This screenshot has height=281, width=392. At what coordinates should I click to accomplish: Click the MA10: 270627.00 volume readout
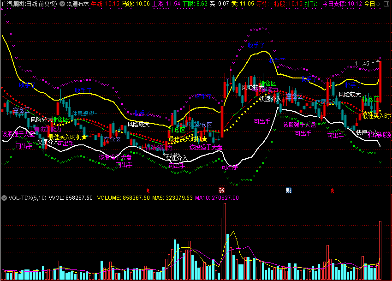pyautogui.click(x=217, y=198)
